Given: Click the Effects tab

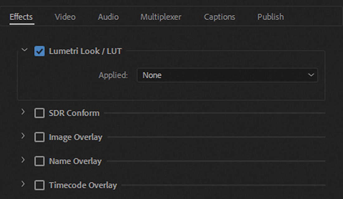Looking at the screenshot, I should [x=21, y=17].
